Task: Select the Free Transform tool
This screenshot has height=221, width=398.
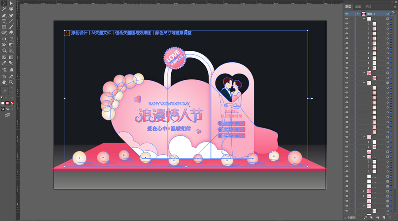Action: 11,45
